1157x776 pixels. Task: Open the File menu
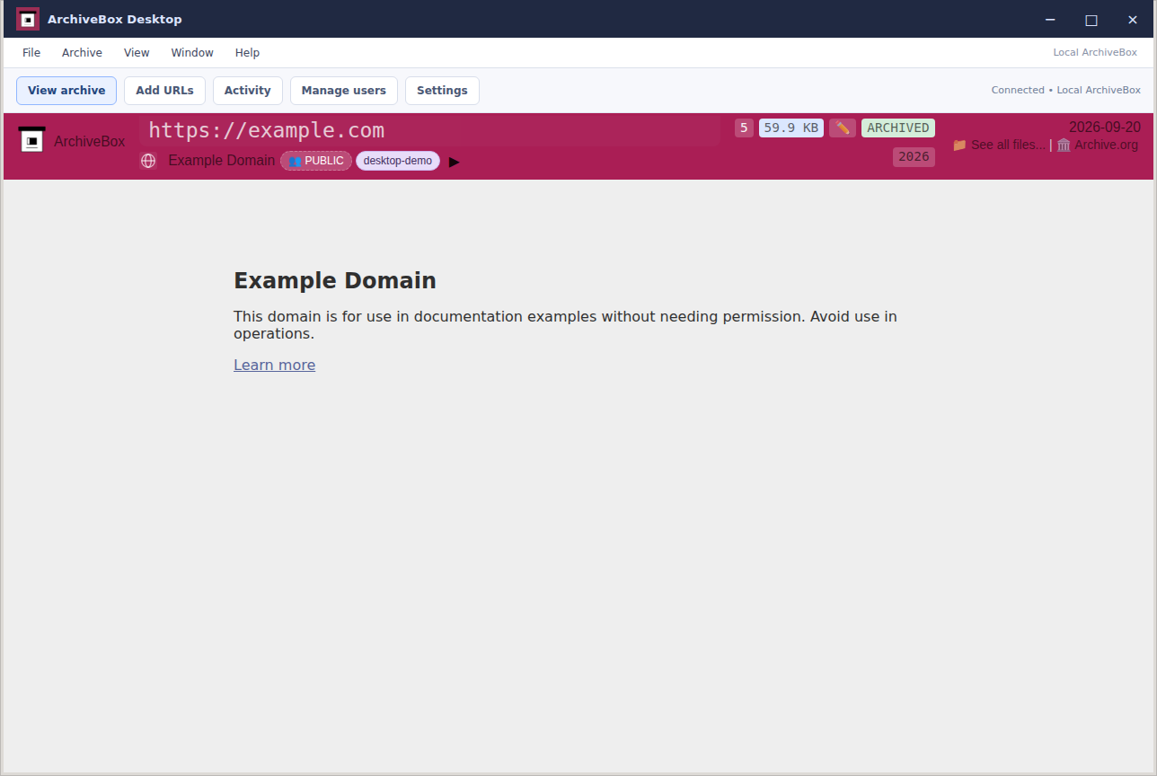point(31,53)
